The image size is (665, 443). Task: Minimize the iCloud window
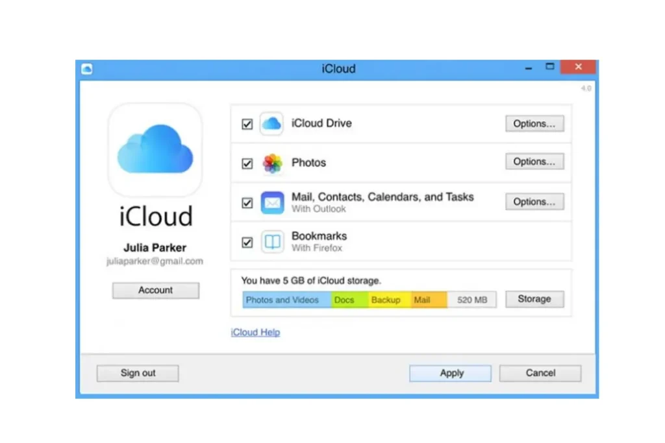(529, 67)
